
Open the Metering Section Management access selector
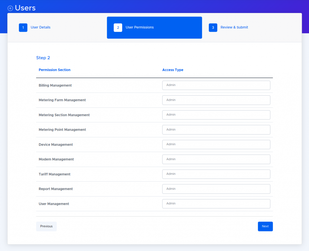216,115
